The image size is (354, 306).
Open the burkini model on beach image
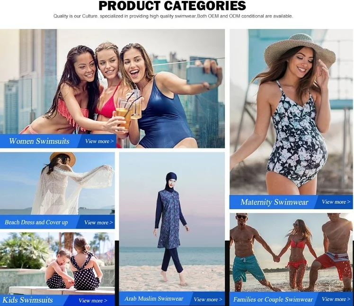(x=172, y=222)
